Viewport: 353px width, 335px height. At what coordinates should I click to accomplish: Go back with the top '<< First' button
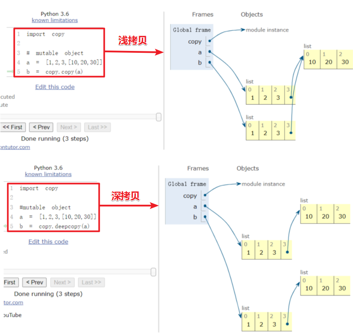(12, 127)
